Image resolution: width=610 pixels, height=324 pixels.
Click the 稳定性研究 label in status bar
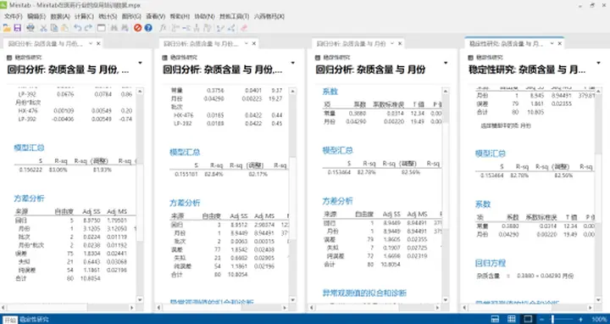coord(34,320)
